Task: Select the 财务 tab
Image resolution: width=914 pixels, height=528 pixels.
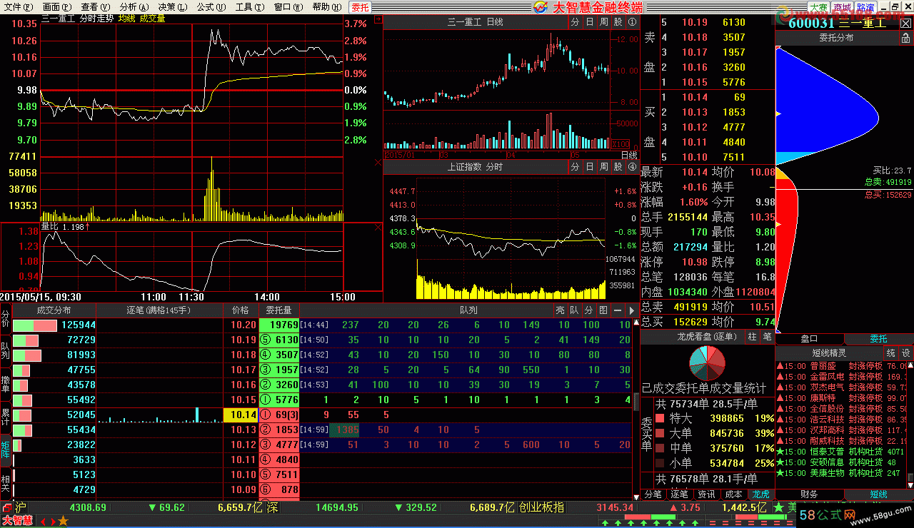Action: tap(809, 494)
